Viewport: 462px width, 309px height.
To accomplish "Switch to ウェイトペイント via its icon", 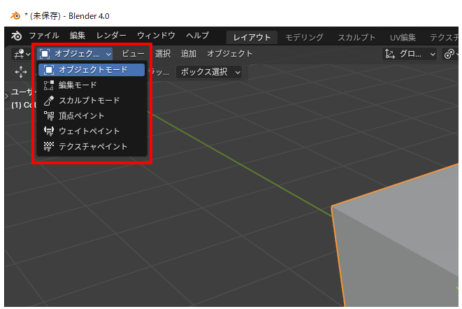I will pyautogui.click(x=49, y=131).
